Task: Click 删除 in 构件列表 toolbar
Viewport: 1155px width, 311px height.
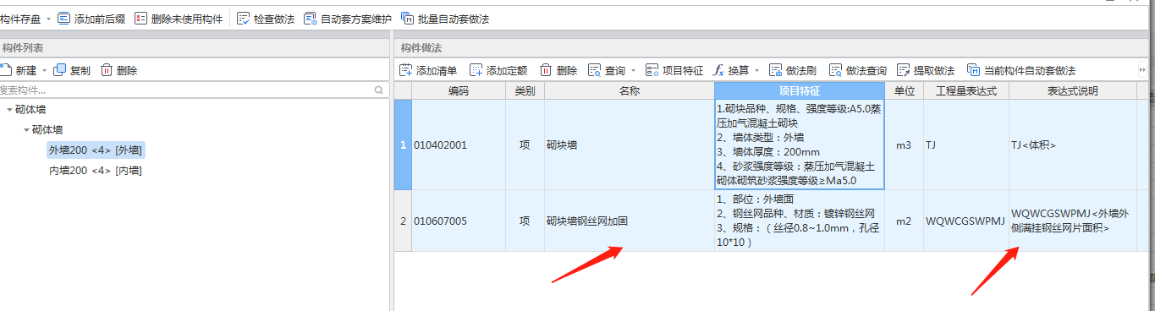Action: [x=119, y=70]
